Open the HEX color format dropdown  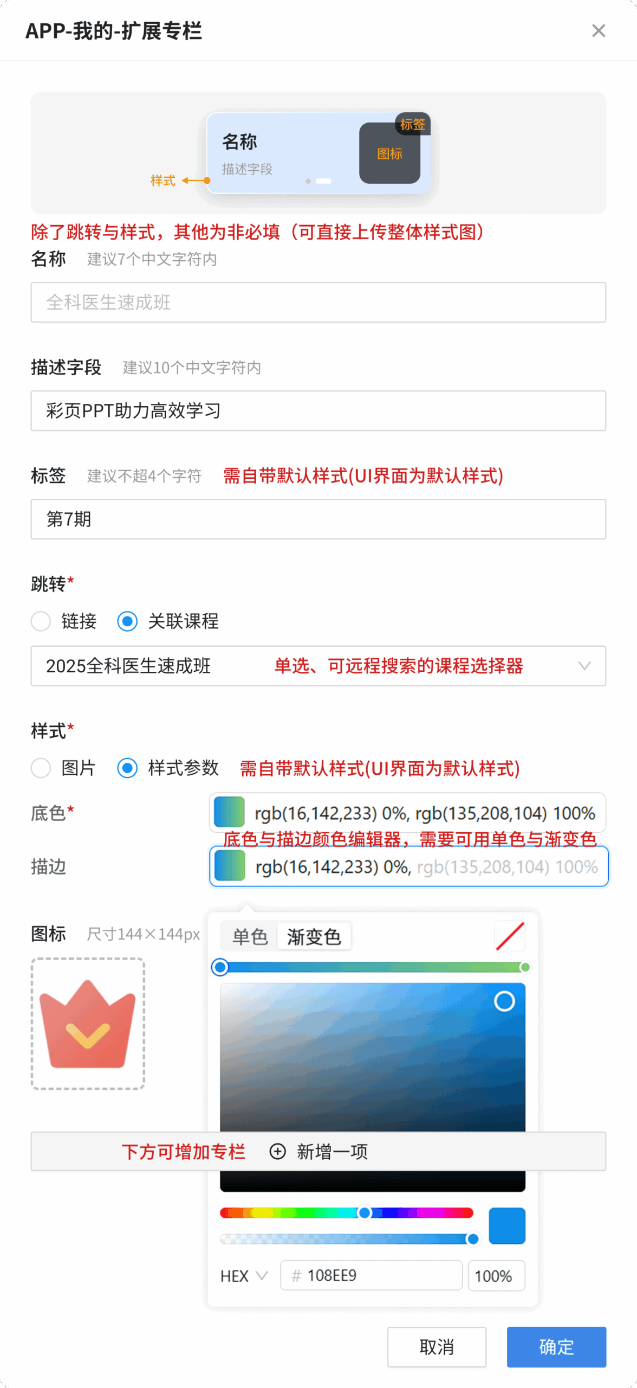click(244, 1276)
